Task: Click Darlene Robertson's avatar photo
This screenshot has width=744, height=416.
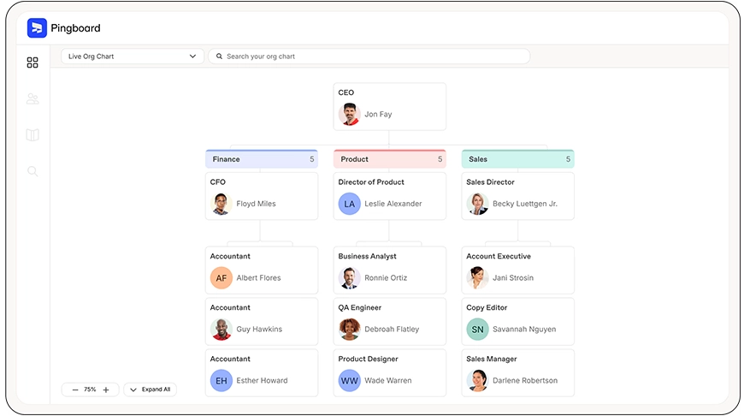Action: click(x=477, y=380)
